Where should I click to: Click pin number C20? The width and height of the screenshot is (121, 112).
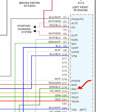64,95
